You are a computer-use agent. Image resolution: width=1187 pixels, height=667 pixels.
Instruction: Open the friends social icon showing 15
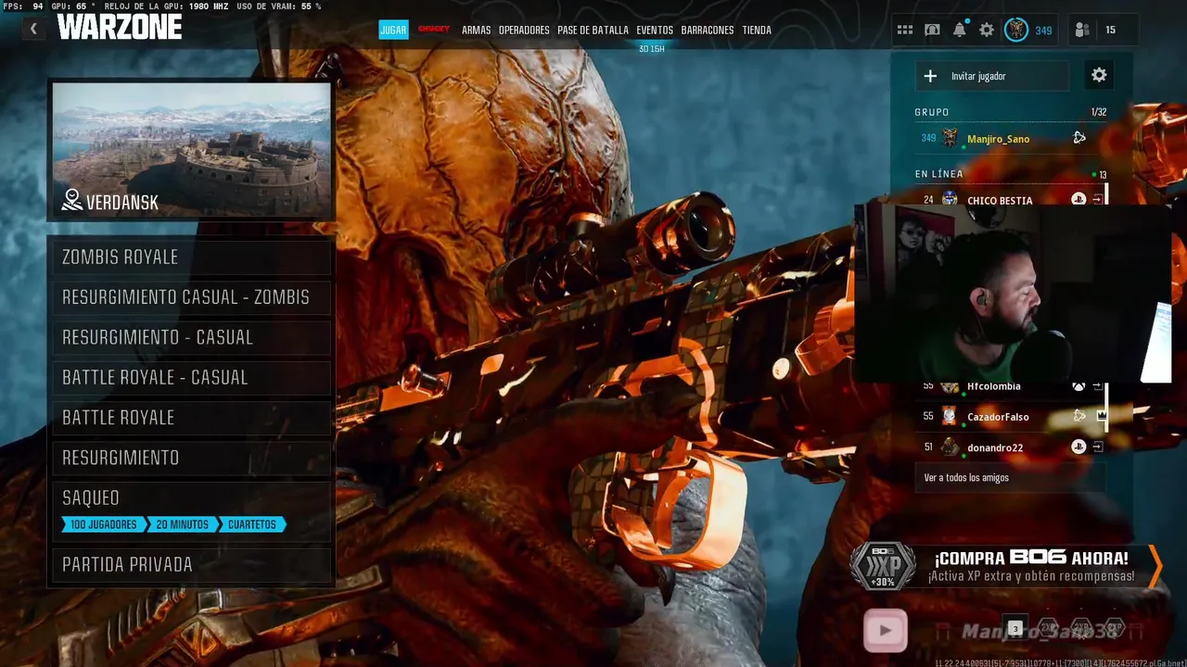(1082, 30)
